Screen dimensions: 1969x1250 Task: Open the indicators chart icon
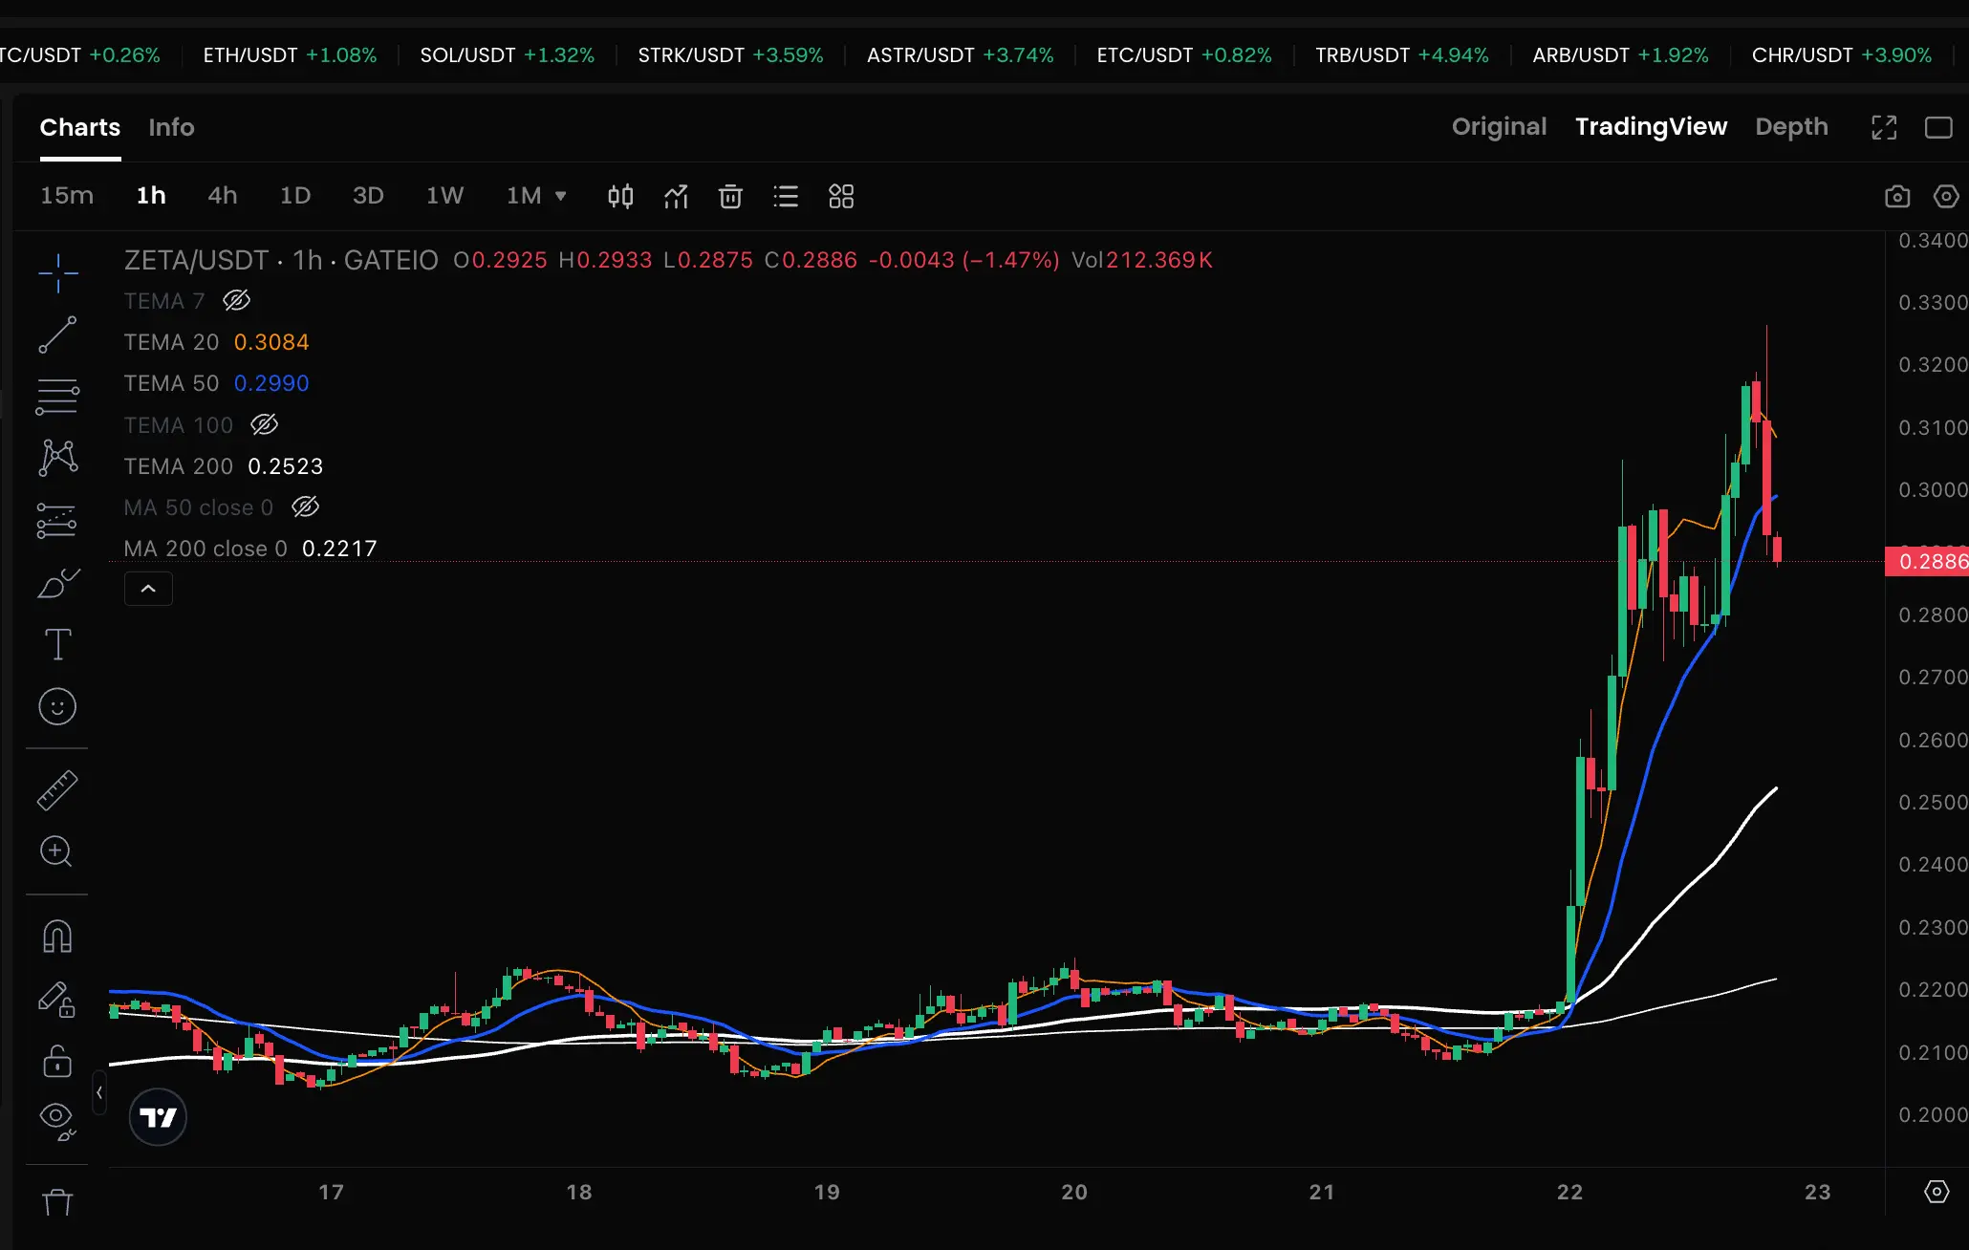(x=676, y=197)
